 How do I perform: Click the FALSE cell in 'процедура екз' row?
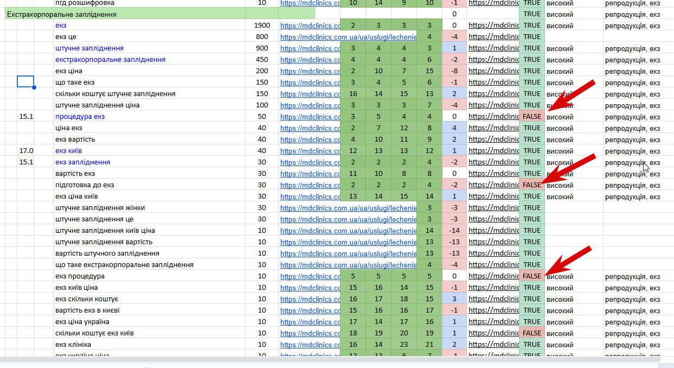point(532,117)
